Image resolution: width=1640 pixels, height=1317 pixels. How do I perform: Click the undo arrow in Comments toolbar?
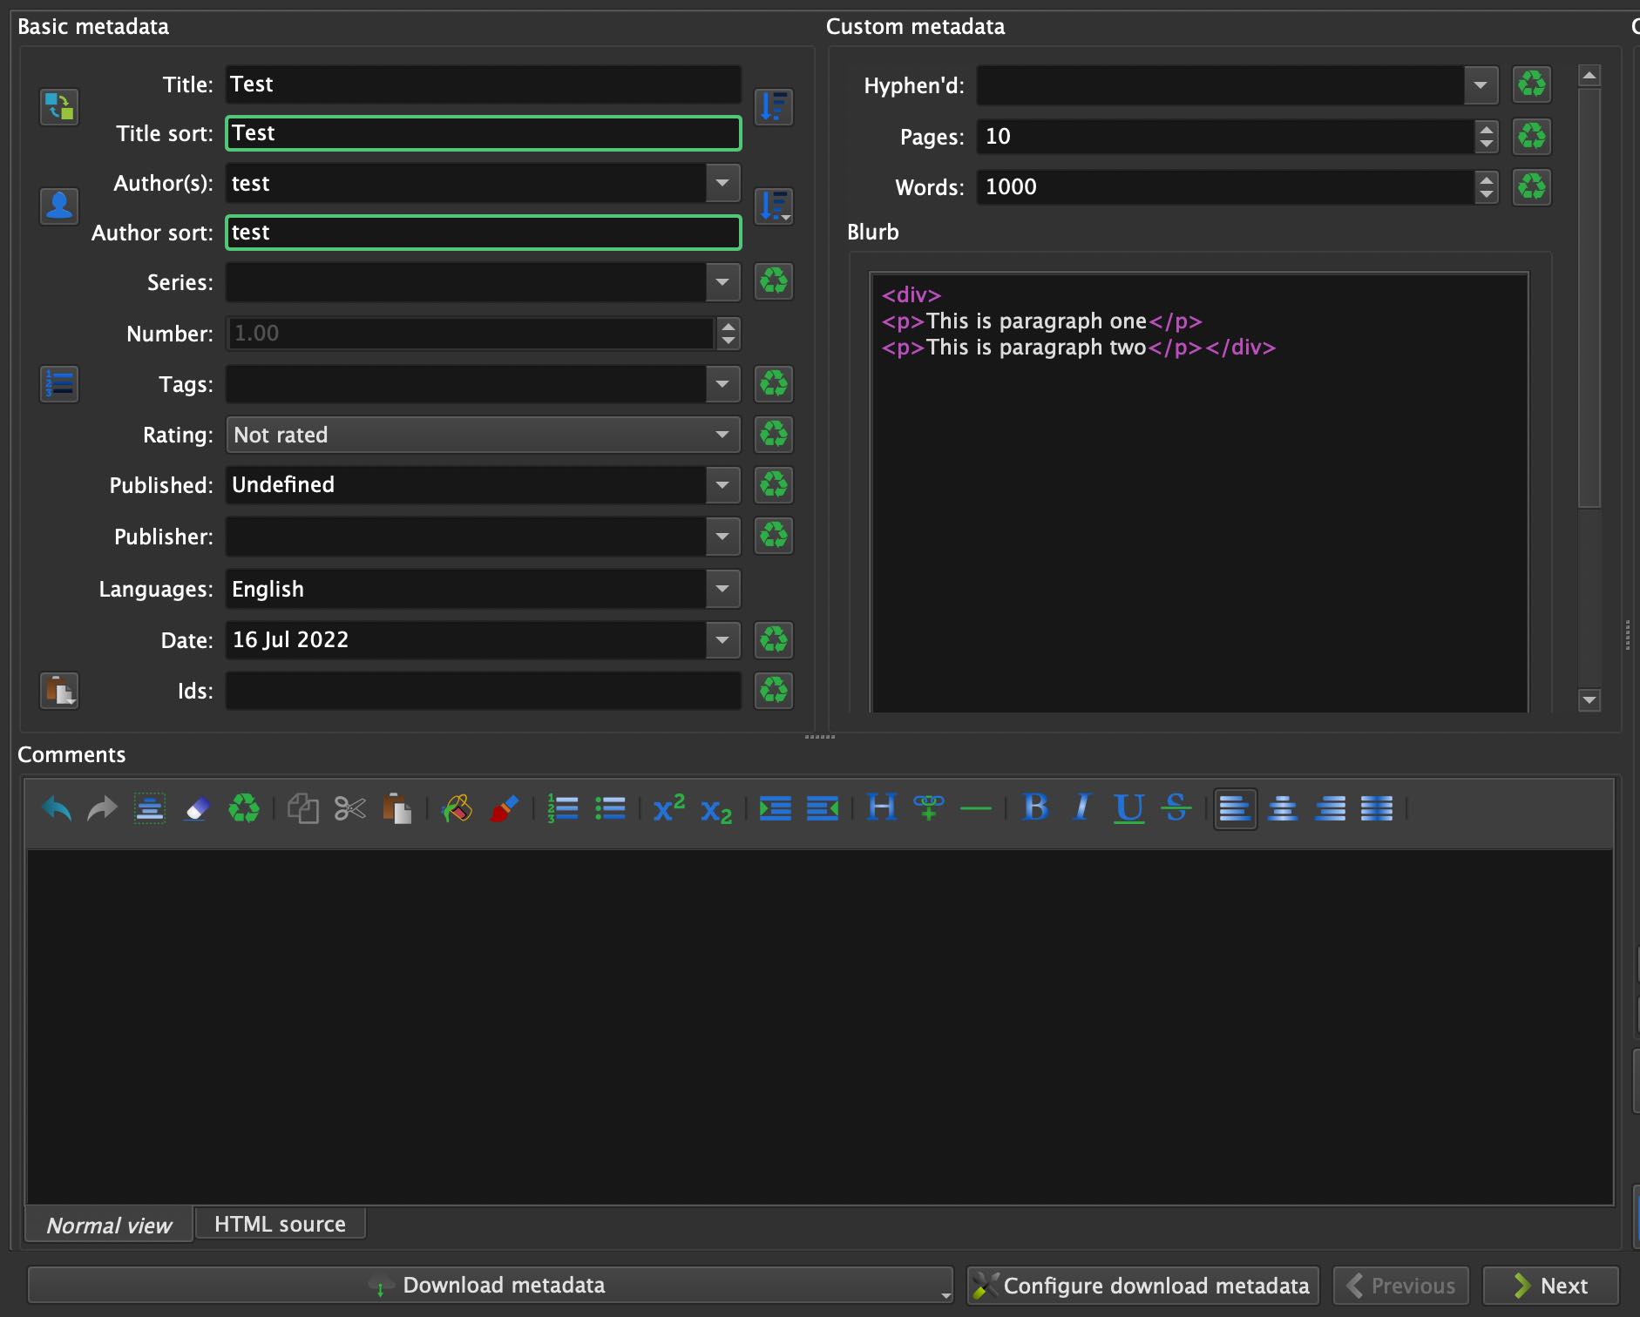57,808
